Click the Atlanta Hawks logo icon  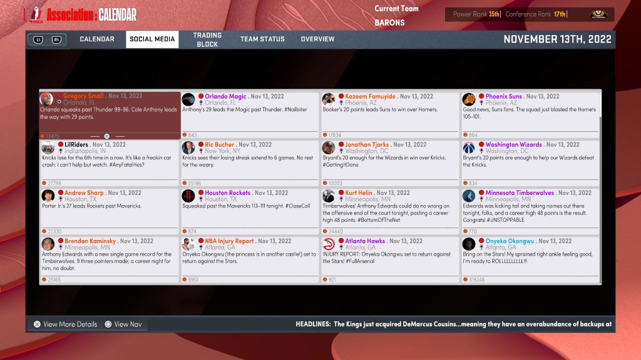point(329,244)
